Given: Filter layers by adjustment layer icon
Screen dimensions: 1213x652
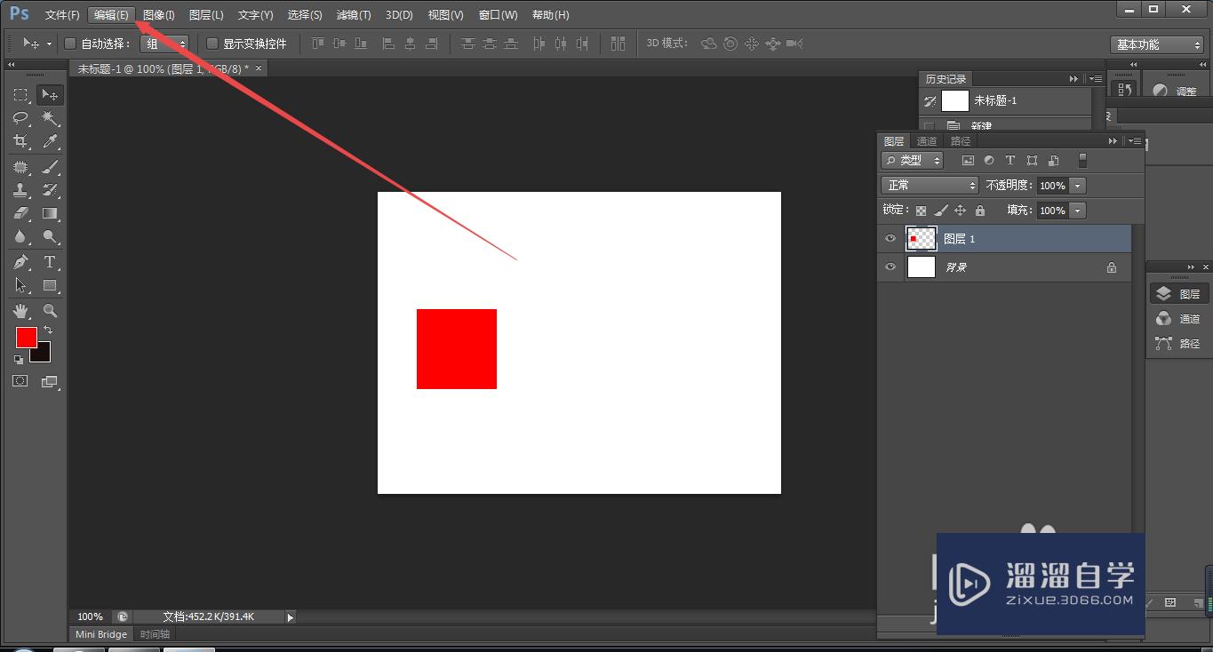Looking at the screenshot, I should pos(989,161).
